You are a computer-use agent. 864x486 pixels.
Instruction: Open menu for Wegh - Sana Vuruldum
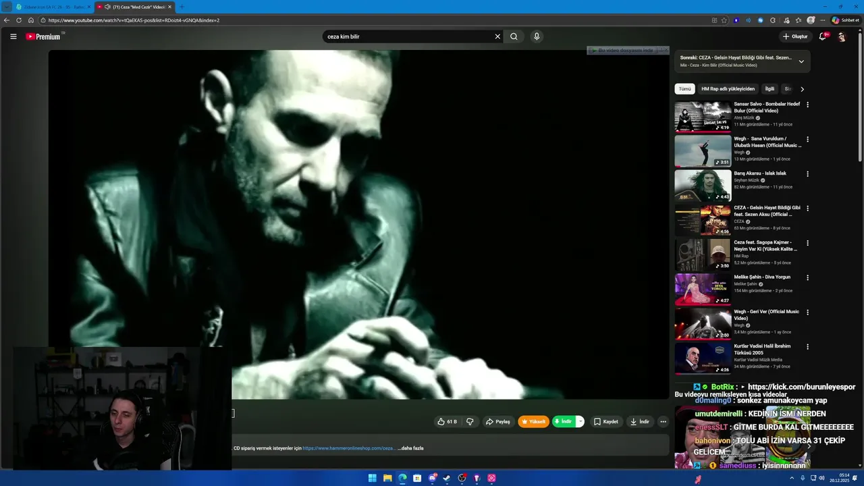[807, 139]
